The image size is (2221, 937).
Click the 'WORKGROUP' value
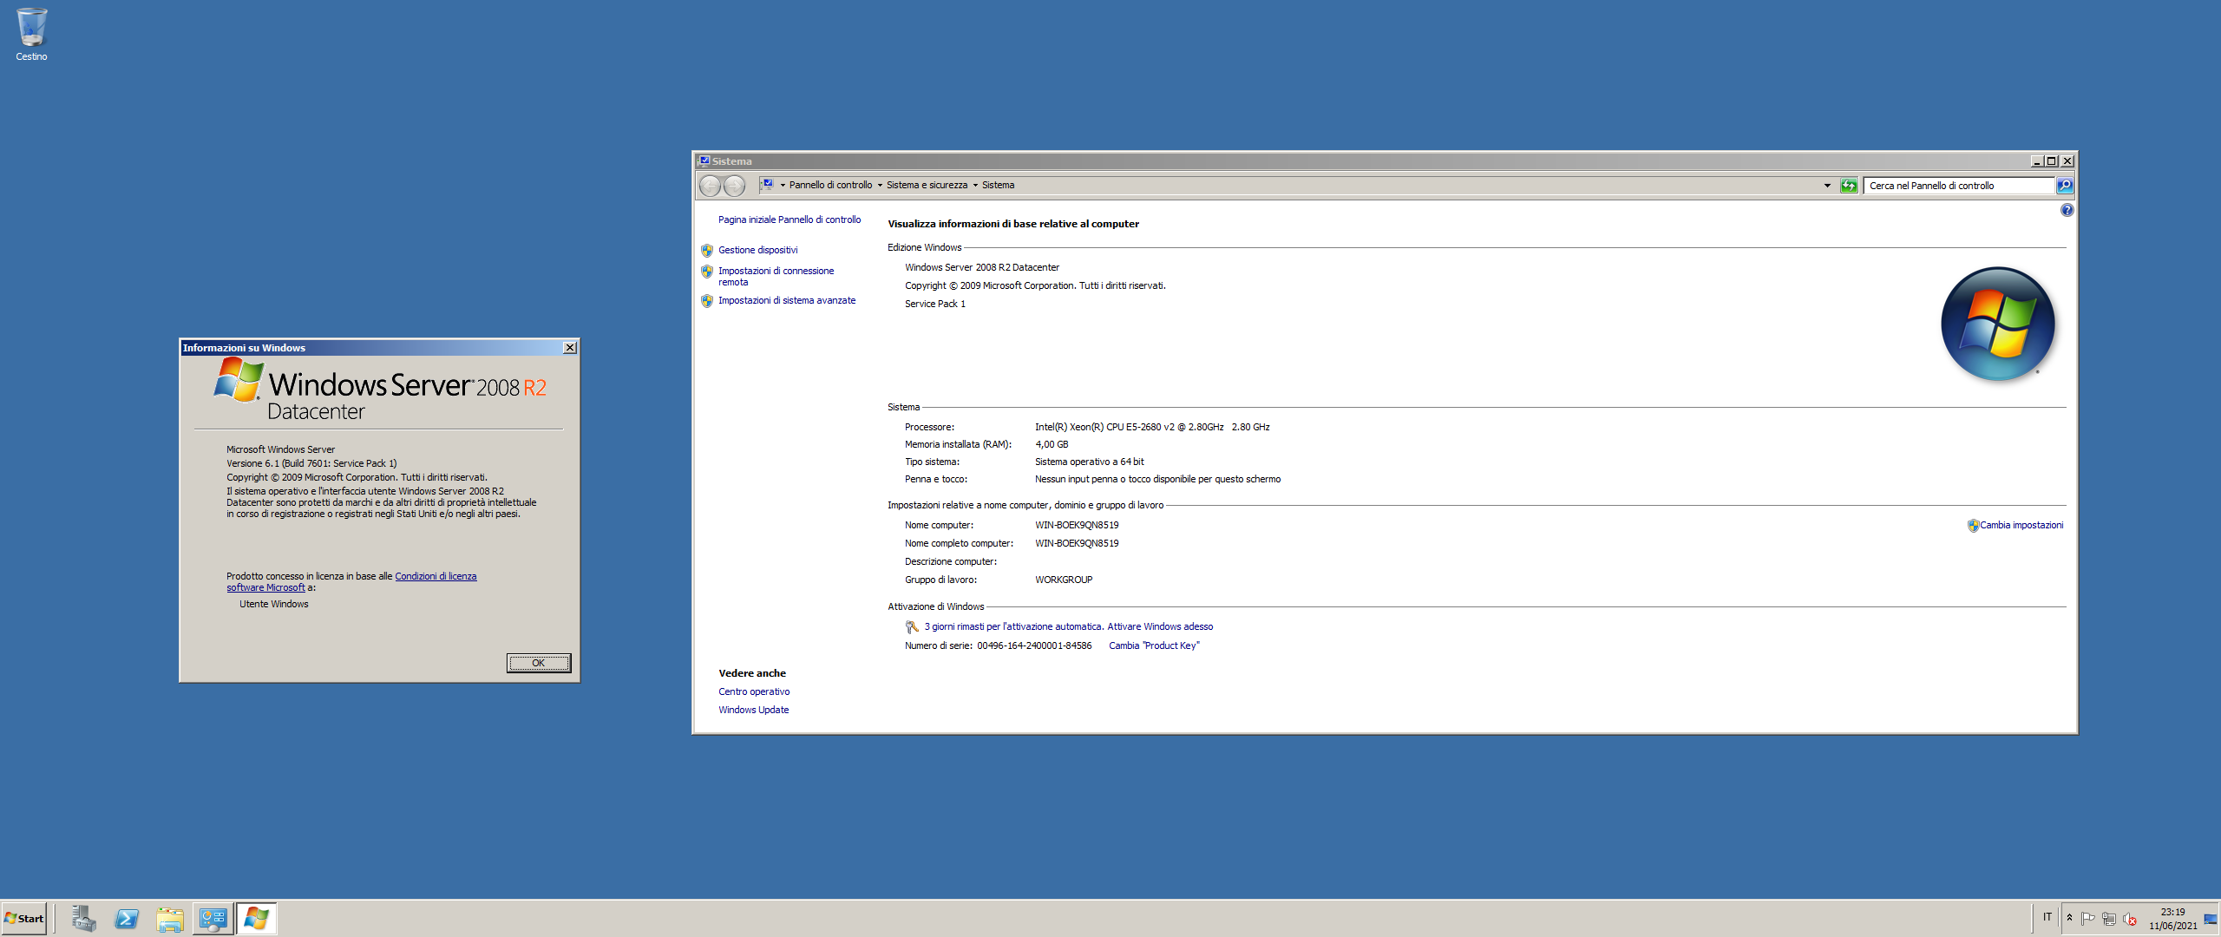point(1064,580)
